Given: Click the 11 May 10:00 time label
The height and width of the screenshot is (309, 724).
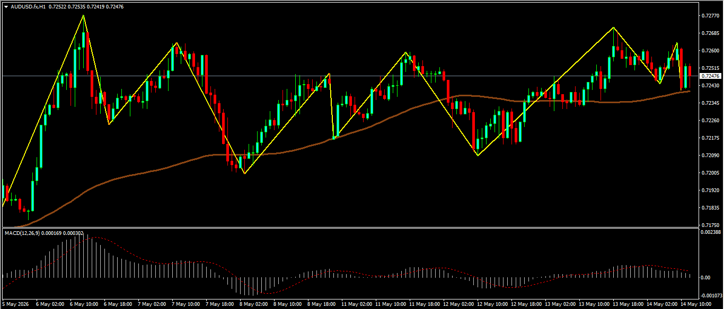Looking at the screenshot, I should point(391,305).
